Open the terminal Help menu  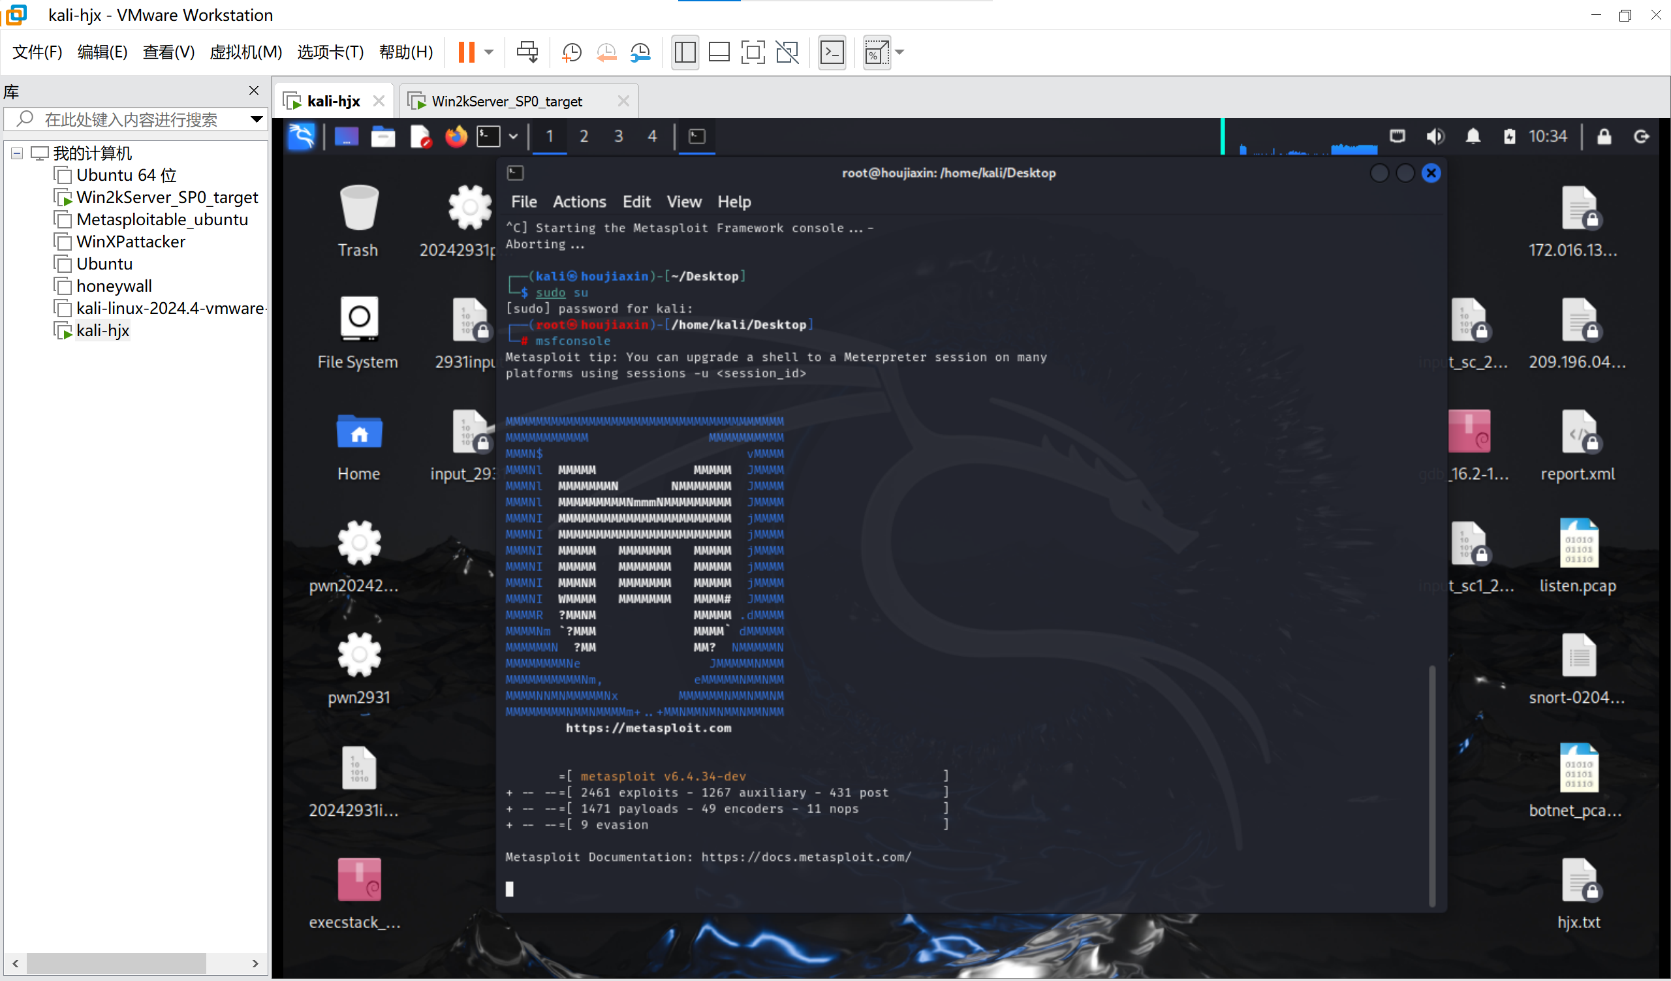tap(734, 202)
